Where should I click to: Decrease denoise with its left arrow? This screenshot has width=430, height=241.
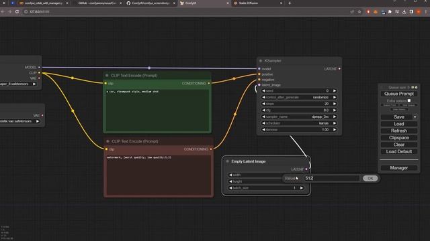(x=263, y=130)
